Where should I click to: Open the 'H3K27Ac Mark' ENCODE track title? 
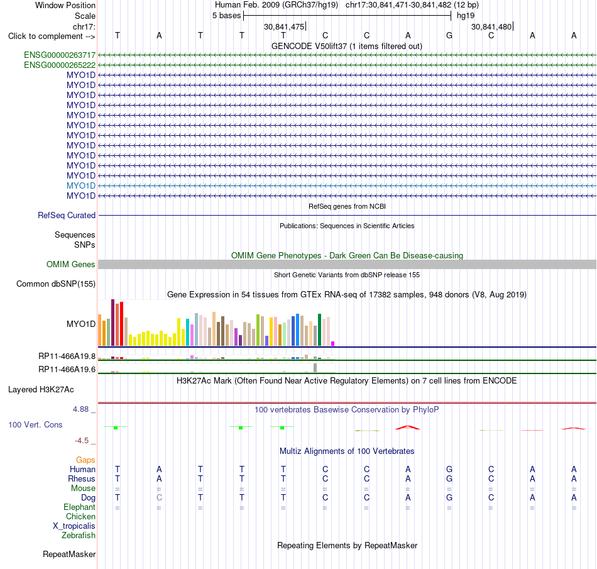347,381
